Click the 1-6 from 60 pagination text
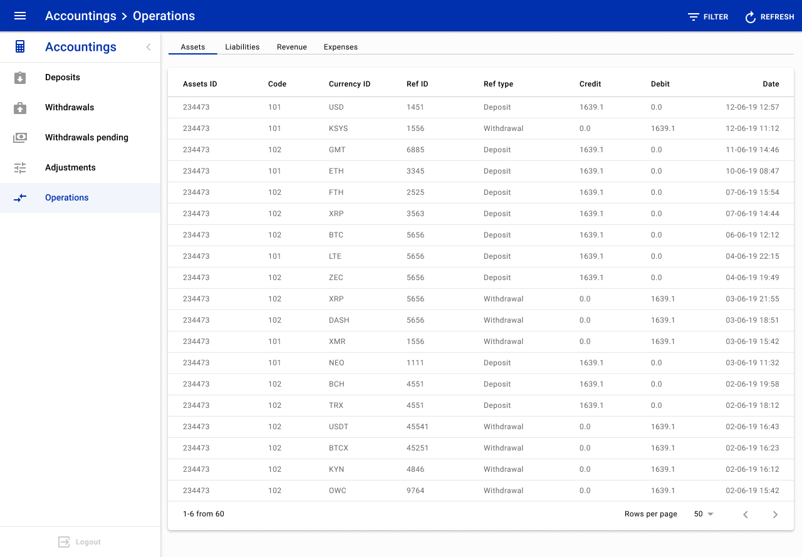Viewport: 802px width, 557px height. [x=204, y=514]
